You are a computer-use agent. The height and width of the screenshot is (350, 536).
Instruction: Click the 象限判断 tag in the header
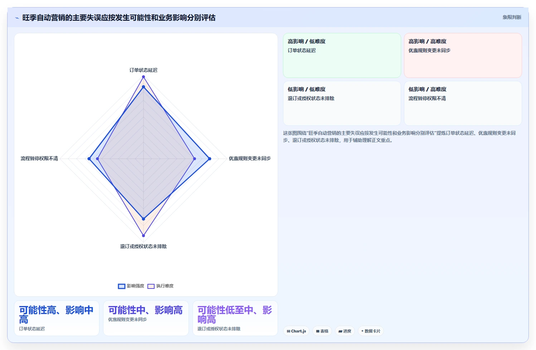click(x=512, y=17)
